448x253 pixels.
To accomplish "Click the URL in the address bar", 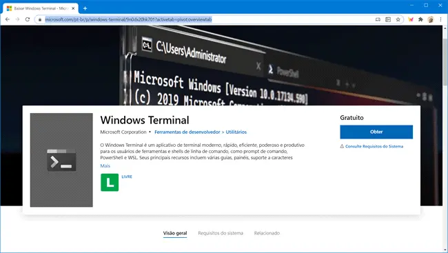I will (128, 19).
